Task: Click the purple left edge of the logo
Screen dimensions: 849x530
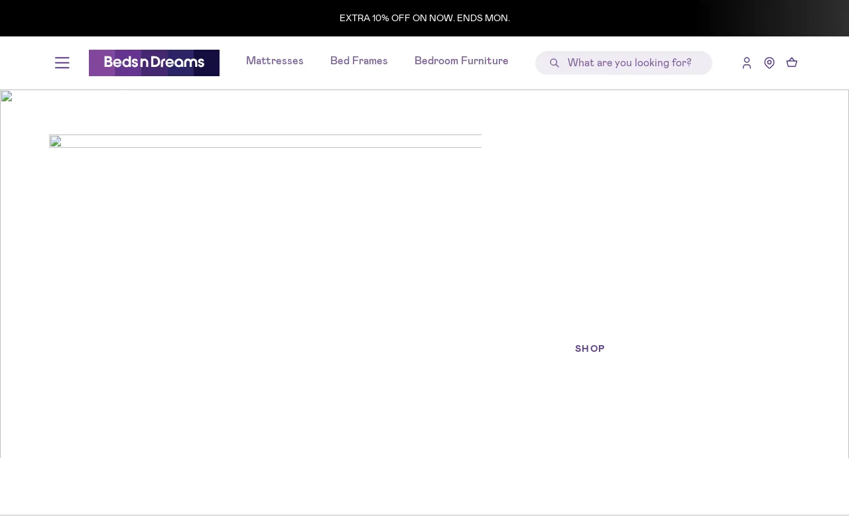Action: (96, 63)
